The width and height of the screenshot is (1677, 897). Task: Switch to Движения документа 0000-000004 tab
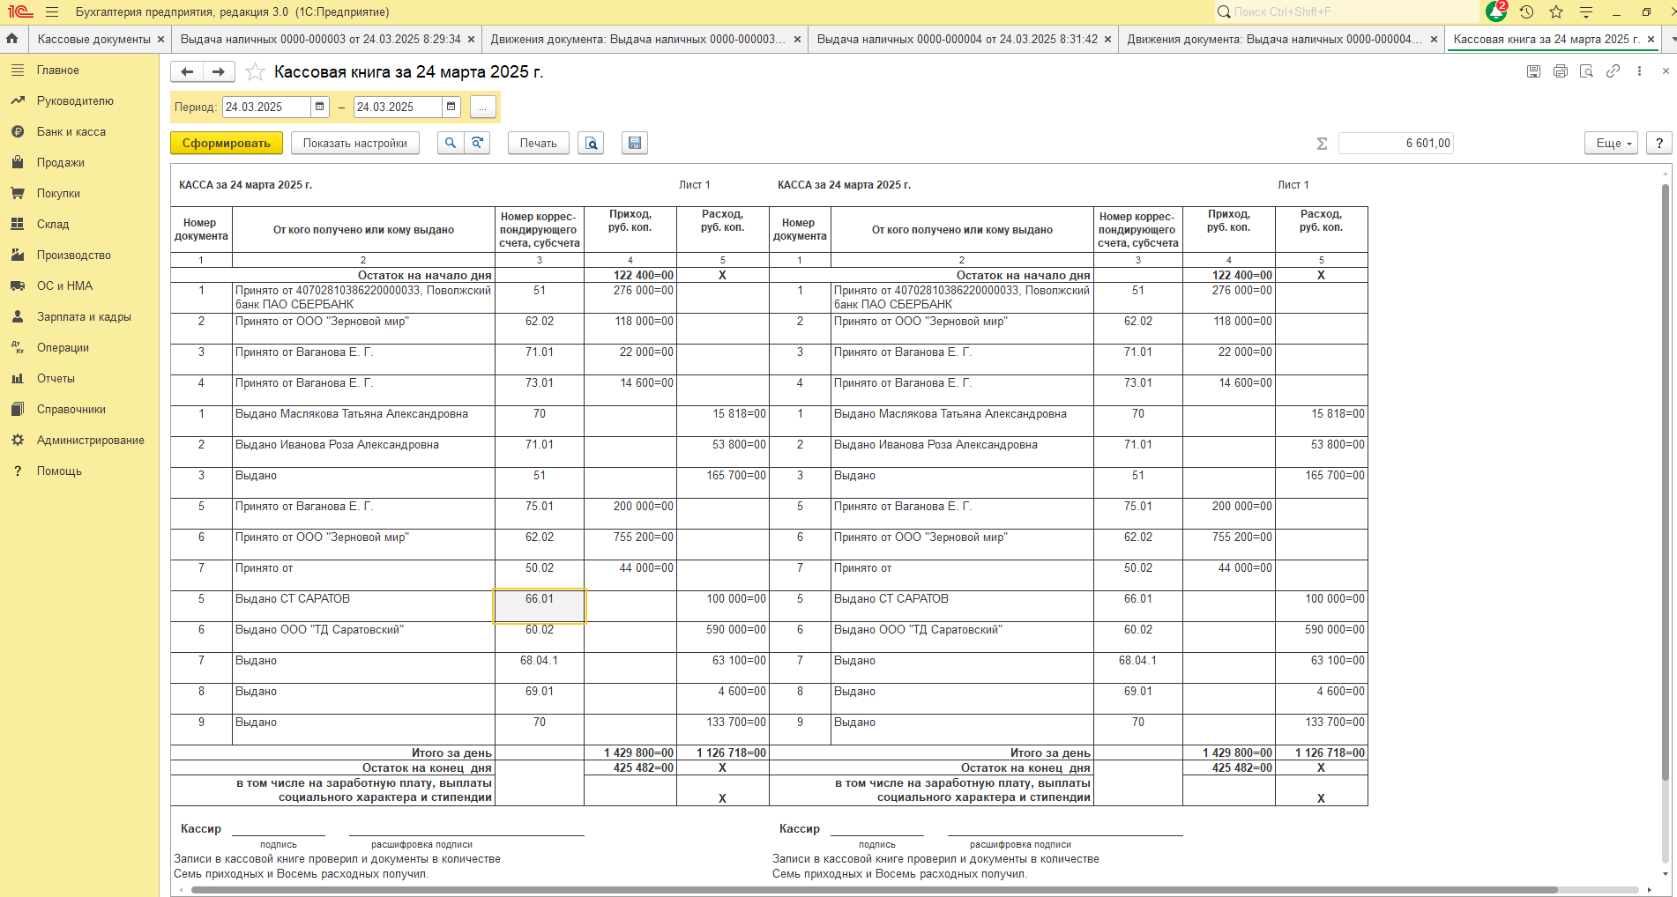(1274, 39)
